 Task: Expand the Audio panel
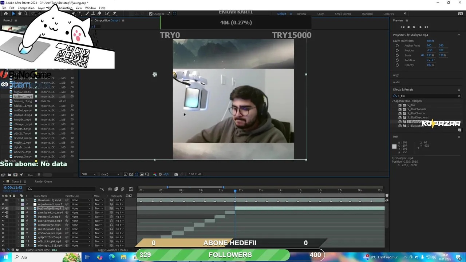[x=396, y=82]
